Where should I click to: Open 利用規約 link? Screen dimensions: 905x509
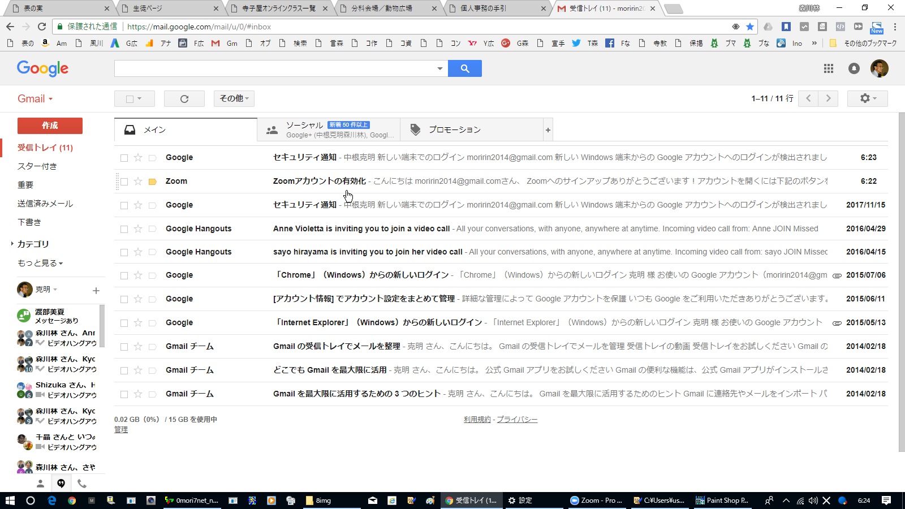click(477, 420)
